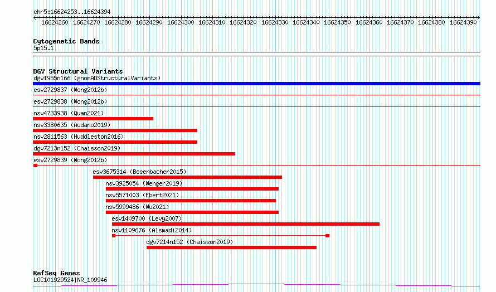Viewport: 496px width, 292px height.
Task: Click the red esv1409700 variant bar
Action: pos(246,224)
